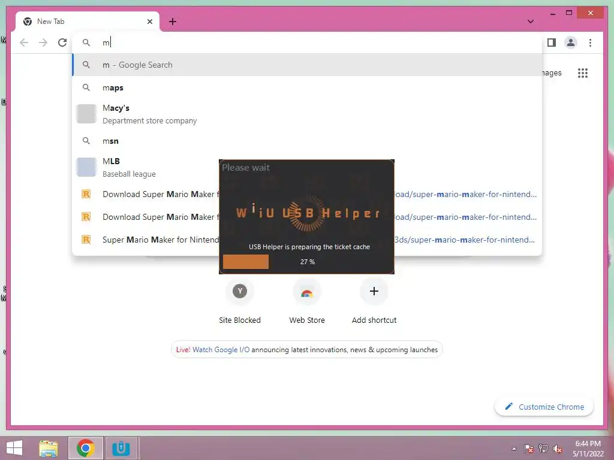The height and width of the screenshot is (460, 614).
Task: Choose the MLB Baseball league suggestion
Action: pos(308,168)
